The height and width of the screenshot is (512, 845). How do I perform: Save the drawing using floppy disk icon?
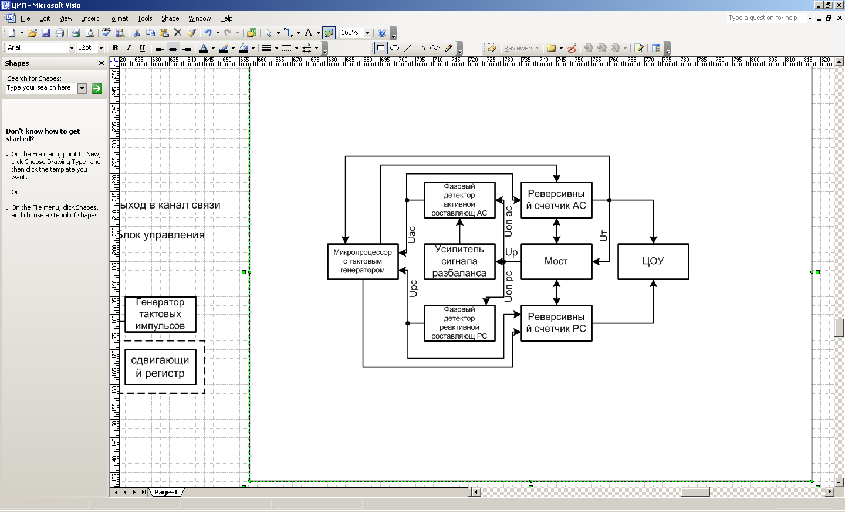pyautogui.click(x=46, y=33)
